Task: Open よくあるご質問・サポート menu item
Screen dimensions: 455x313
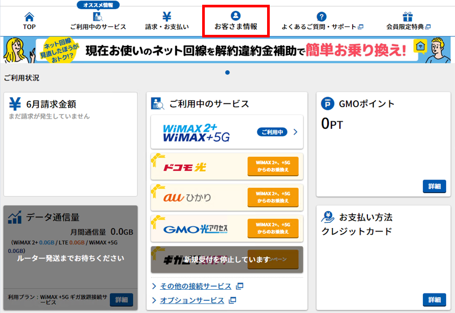Action: coord(319,27)
